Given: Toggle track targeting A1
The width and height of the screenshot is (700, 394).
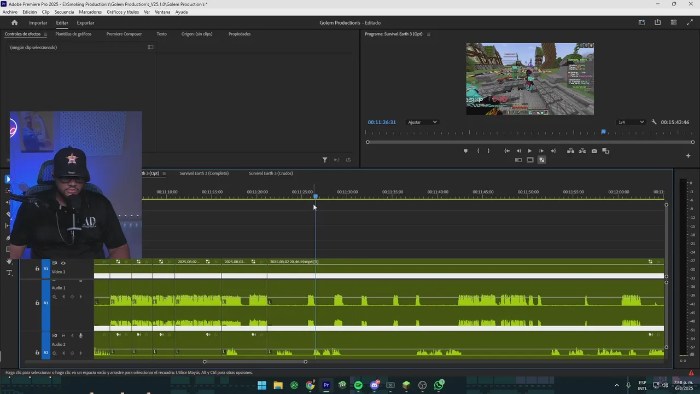Looking at the screenshot, I should point(46,303).
